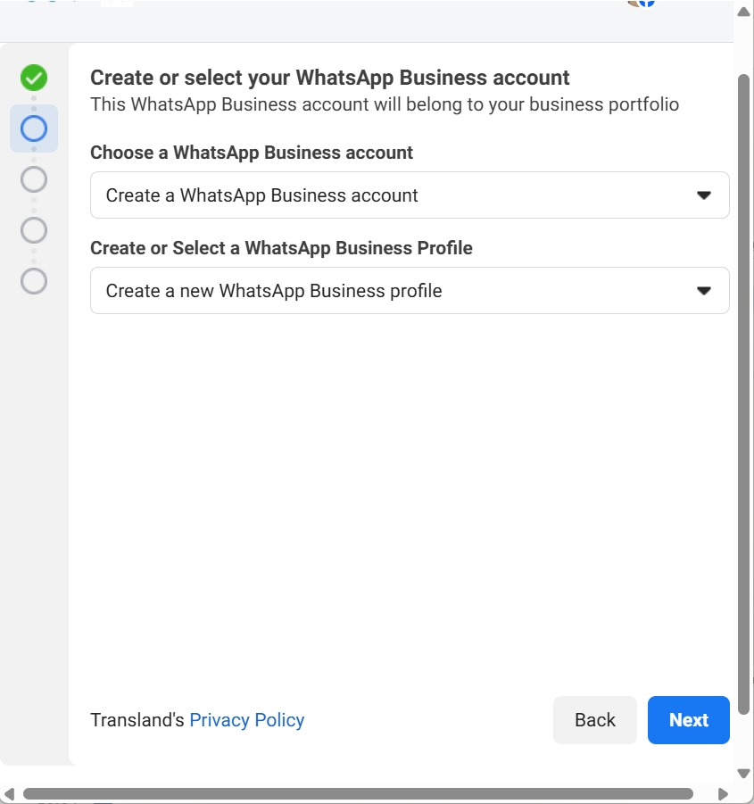Image resolution: width=754 pixels, height=804 pixels.
Task: Open the WhatsApp Business Profile dropdown
Action: click(410, 290)
